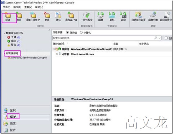Open 自助服务恢复 self-service recovery
Screen dimensions: 173x134
tap(138, 15)
